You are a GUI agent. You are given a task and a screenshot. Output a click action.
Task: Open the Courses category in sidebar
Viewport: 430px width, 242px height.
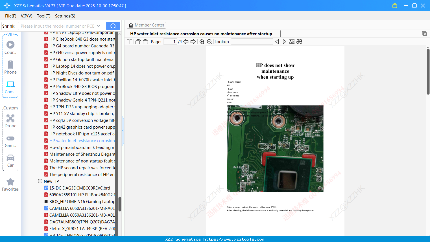(x=10, y=48)
